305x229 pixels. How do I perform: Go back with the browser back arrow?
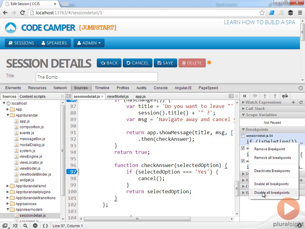[5, 13]
